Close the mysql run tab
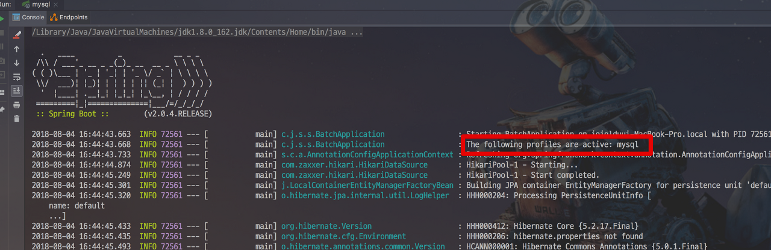This screenshot has width=771, height=250. point(56,4)
